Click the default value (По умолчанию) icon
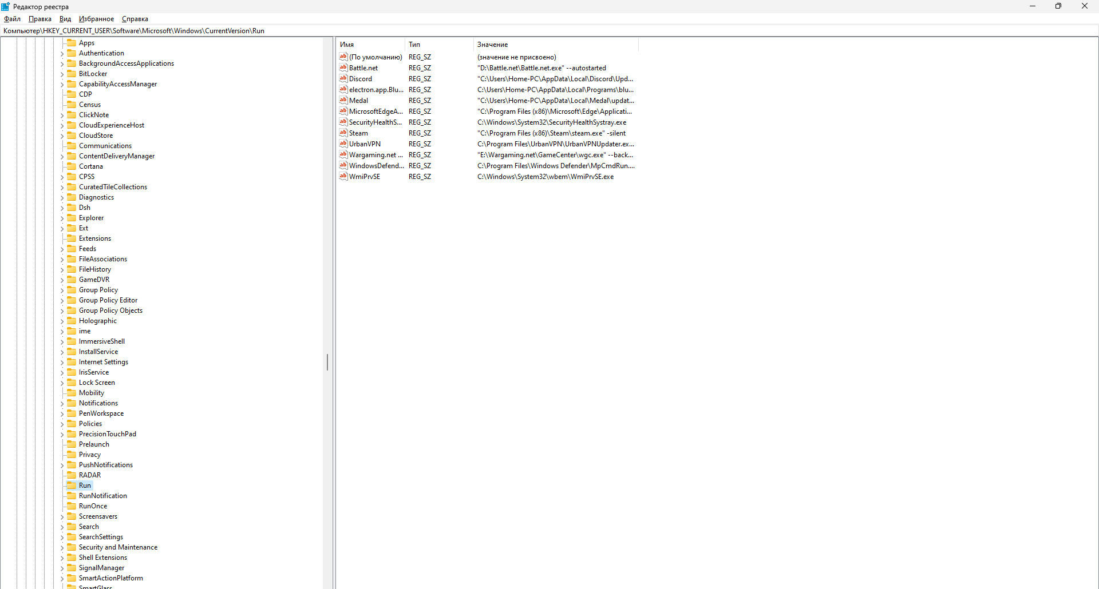 [343, 57]
